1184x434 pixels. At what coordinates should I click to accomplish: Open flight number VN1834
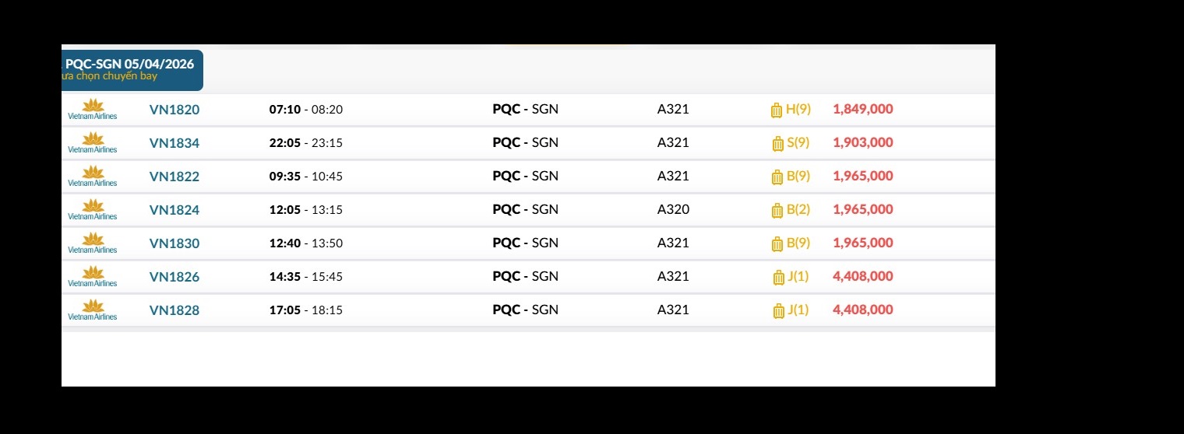coord(174,143)
